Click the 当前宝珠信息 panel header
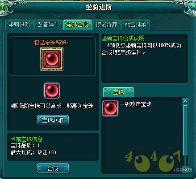 pyautogui.click(x=27, y=139)
